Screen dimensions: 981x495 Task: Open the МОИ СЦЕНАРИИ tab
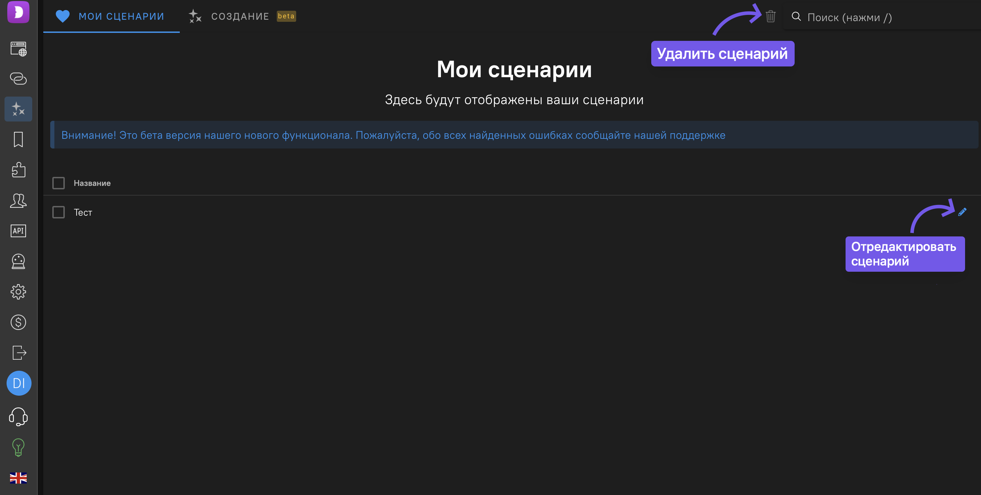point(121,16)
